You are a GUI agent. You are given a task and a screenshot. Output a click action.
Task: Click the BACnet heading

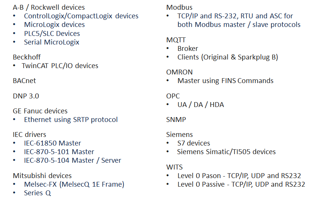(24, 80)
